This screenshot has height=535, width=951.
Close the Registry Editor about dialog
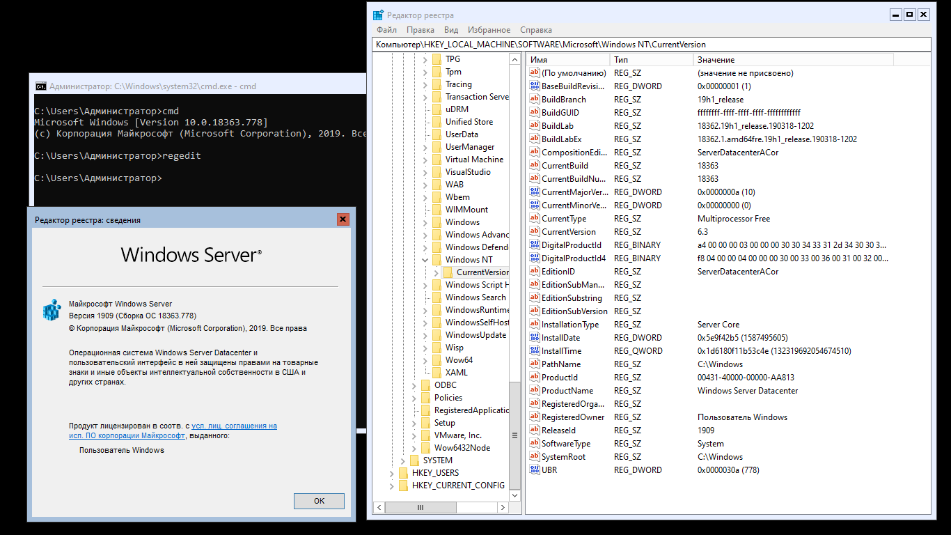tap(343, 219)
